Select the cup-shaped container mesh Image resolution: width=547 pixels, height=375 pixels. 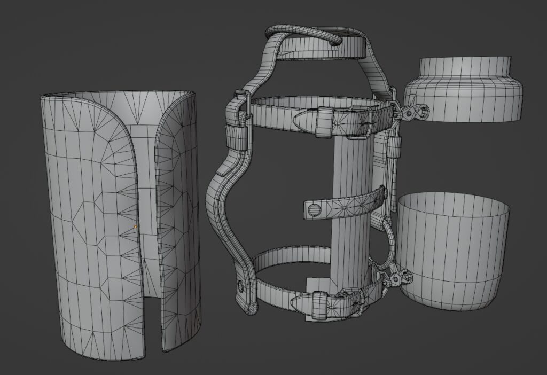pos(454,251)
